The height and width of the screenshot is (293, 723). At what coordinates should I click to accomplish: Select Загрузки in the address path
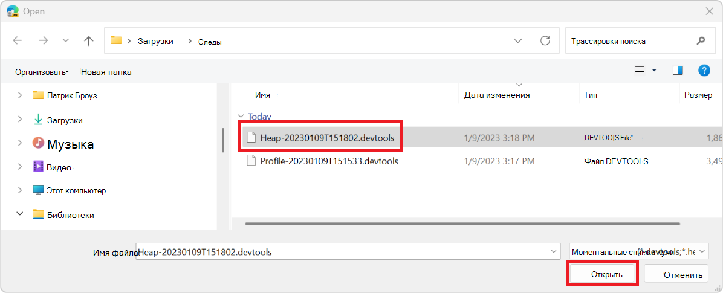156,41
